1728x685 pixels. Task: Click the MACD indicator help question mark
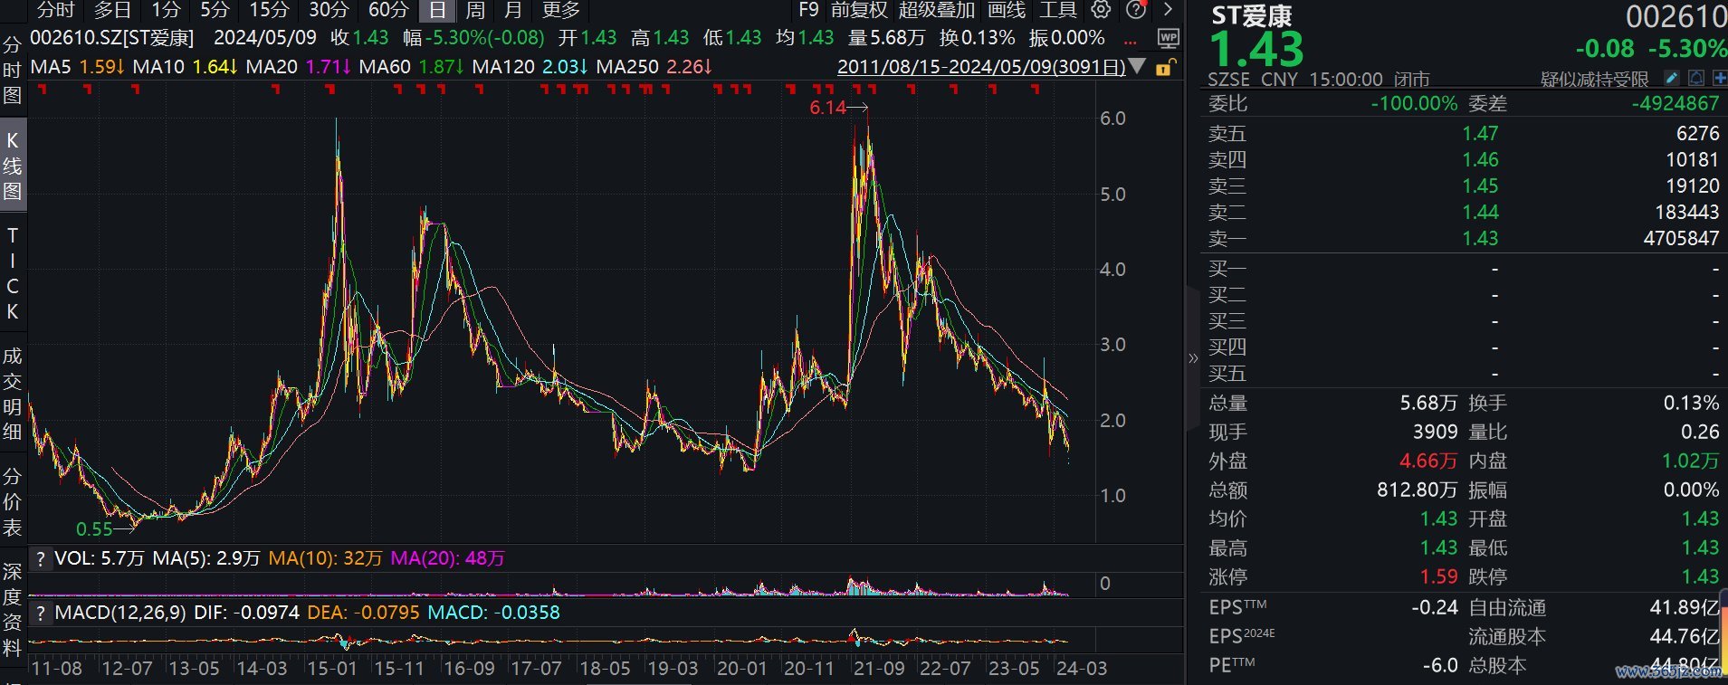[x=40, y=613]
